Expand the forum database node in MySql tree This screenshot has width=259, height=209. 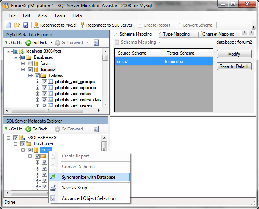tap(23, 63)
